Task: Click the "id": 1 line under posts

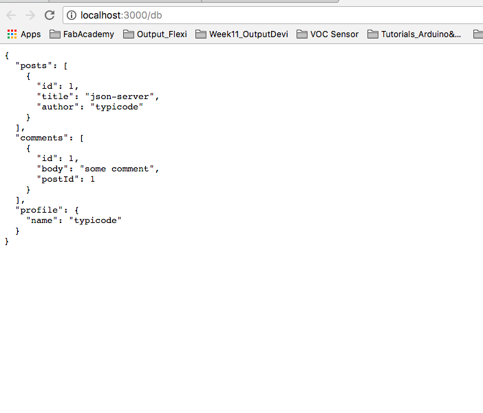Action: tap(58, 86)
